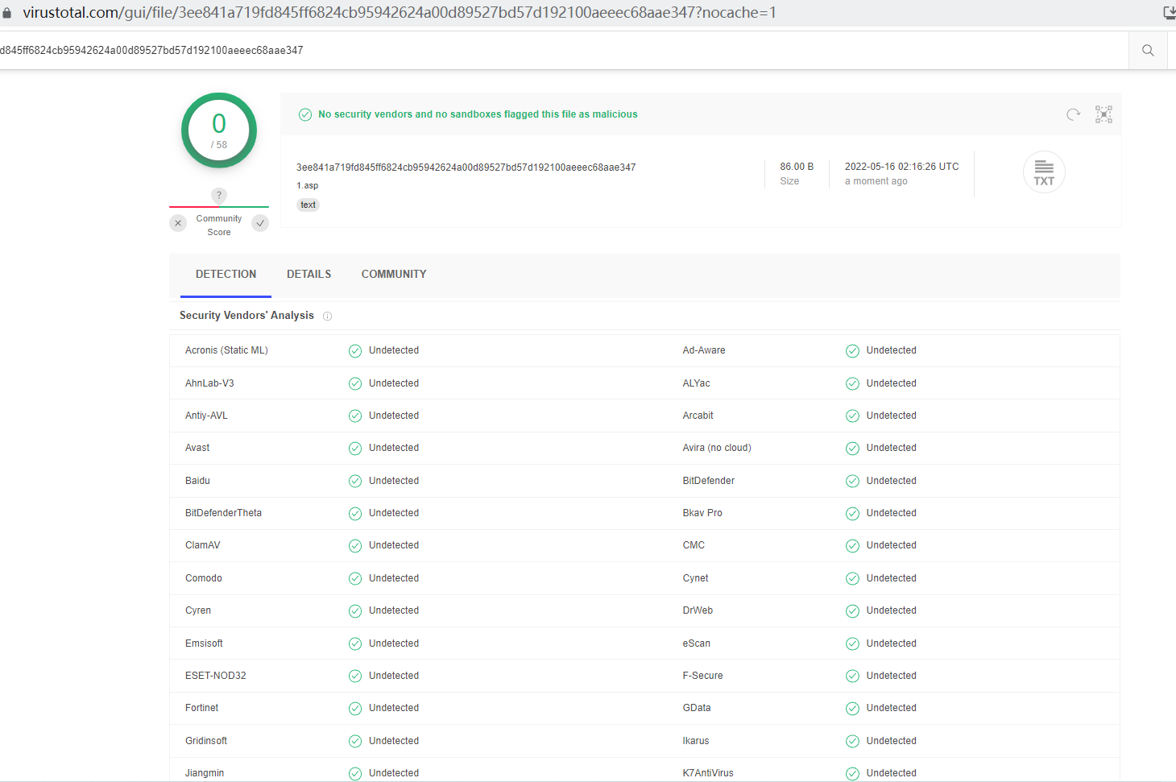Click the 2022-05-16 02:16:26 UTC timestamp
The image size is (1176, 782).
901,167
